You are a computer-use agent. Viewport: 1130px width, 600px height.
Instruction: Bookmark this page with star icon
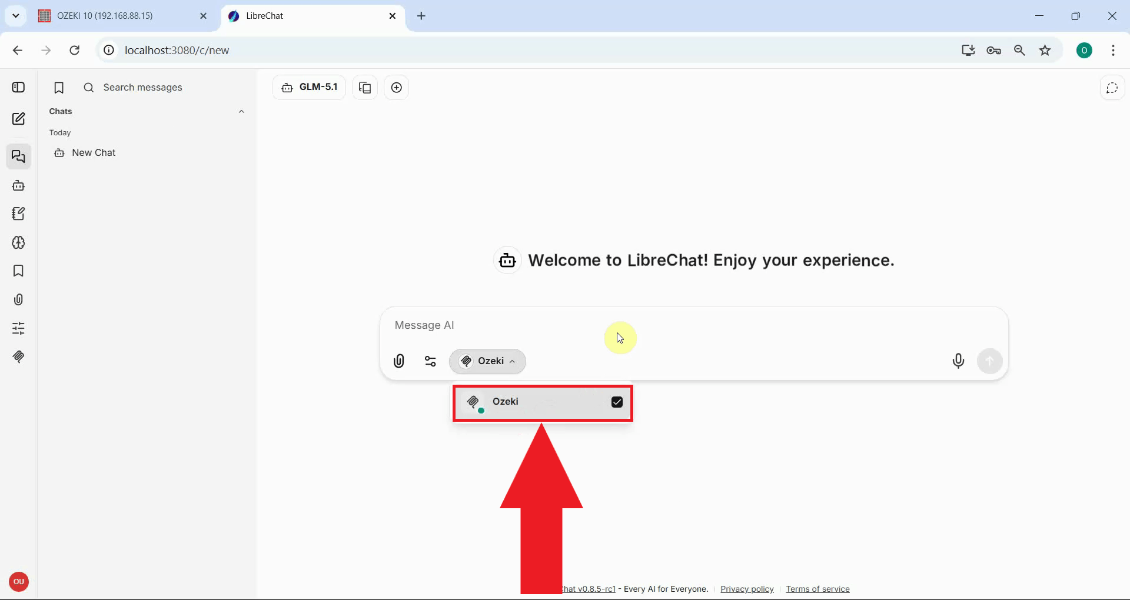tap(1045, 51)
